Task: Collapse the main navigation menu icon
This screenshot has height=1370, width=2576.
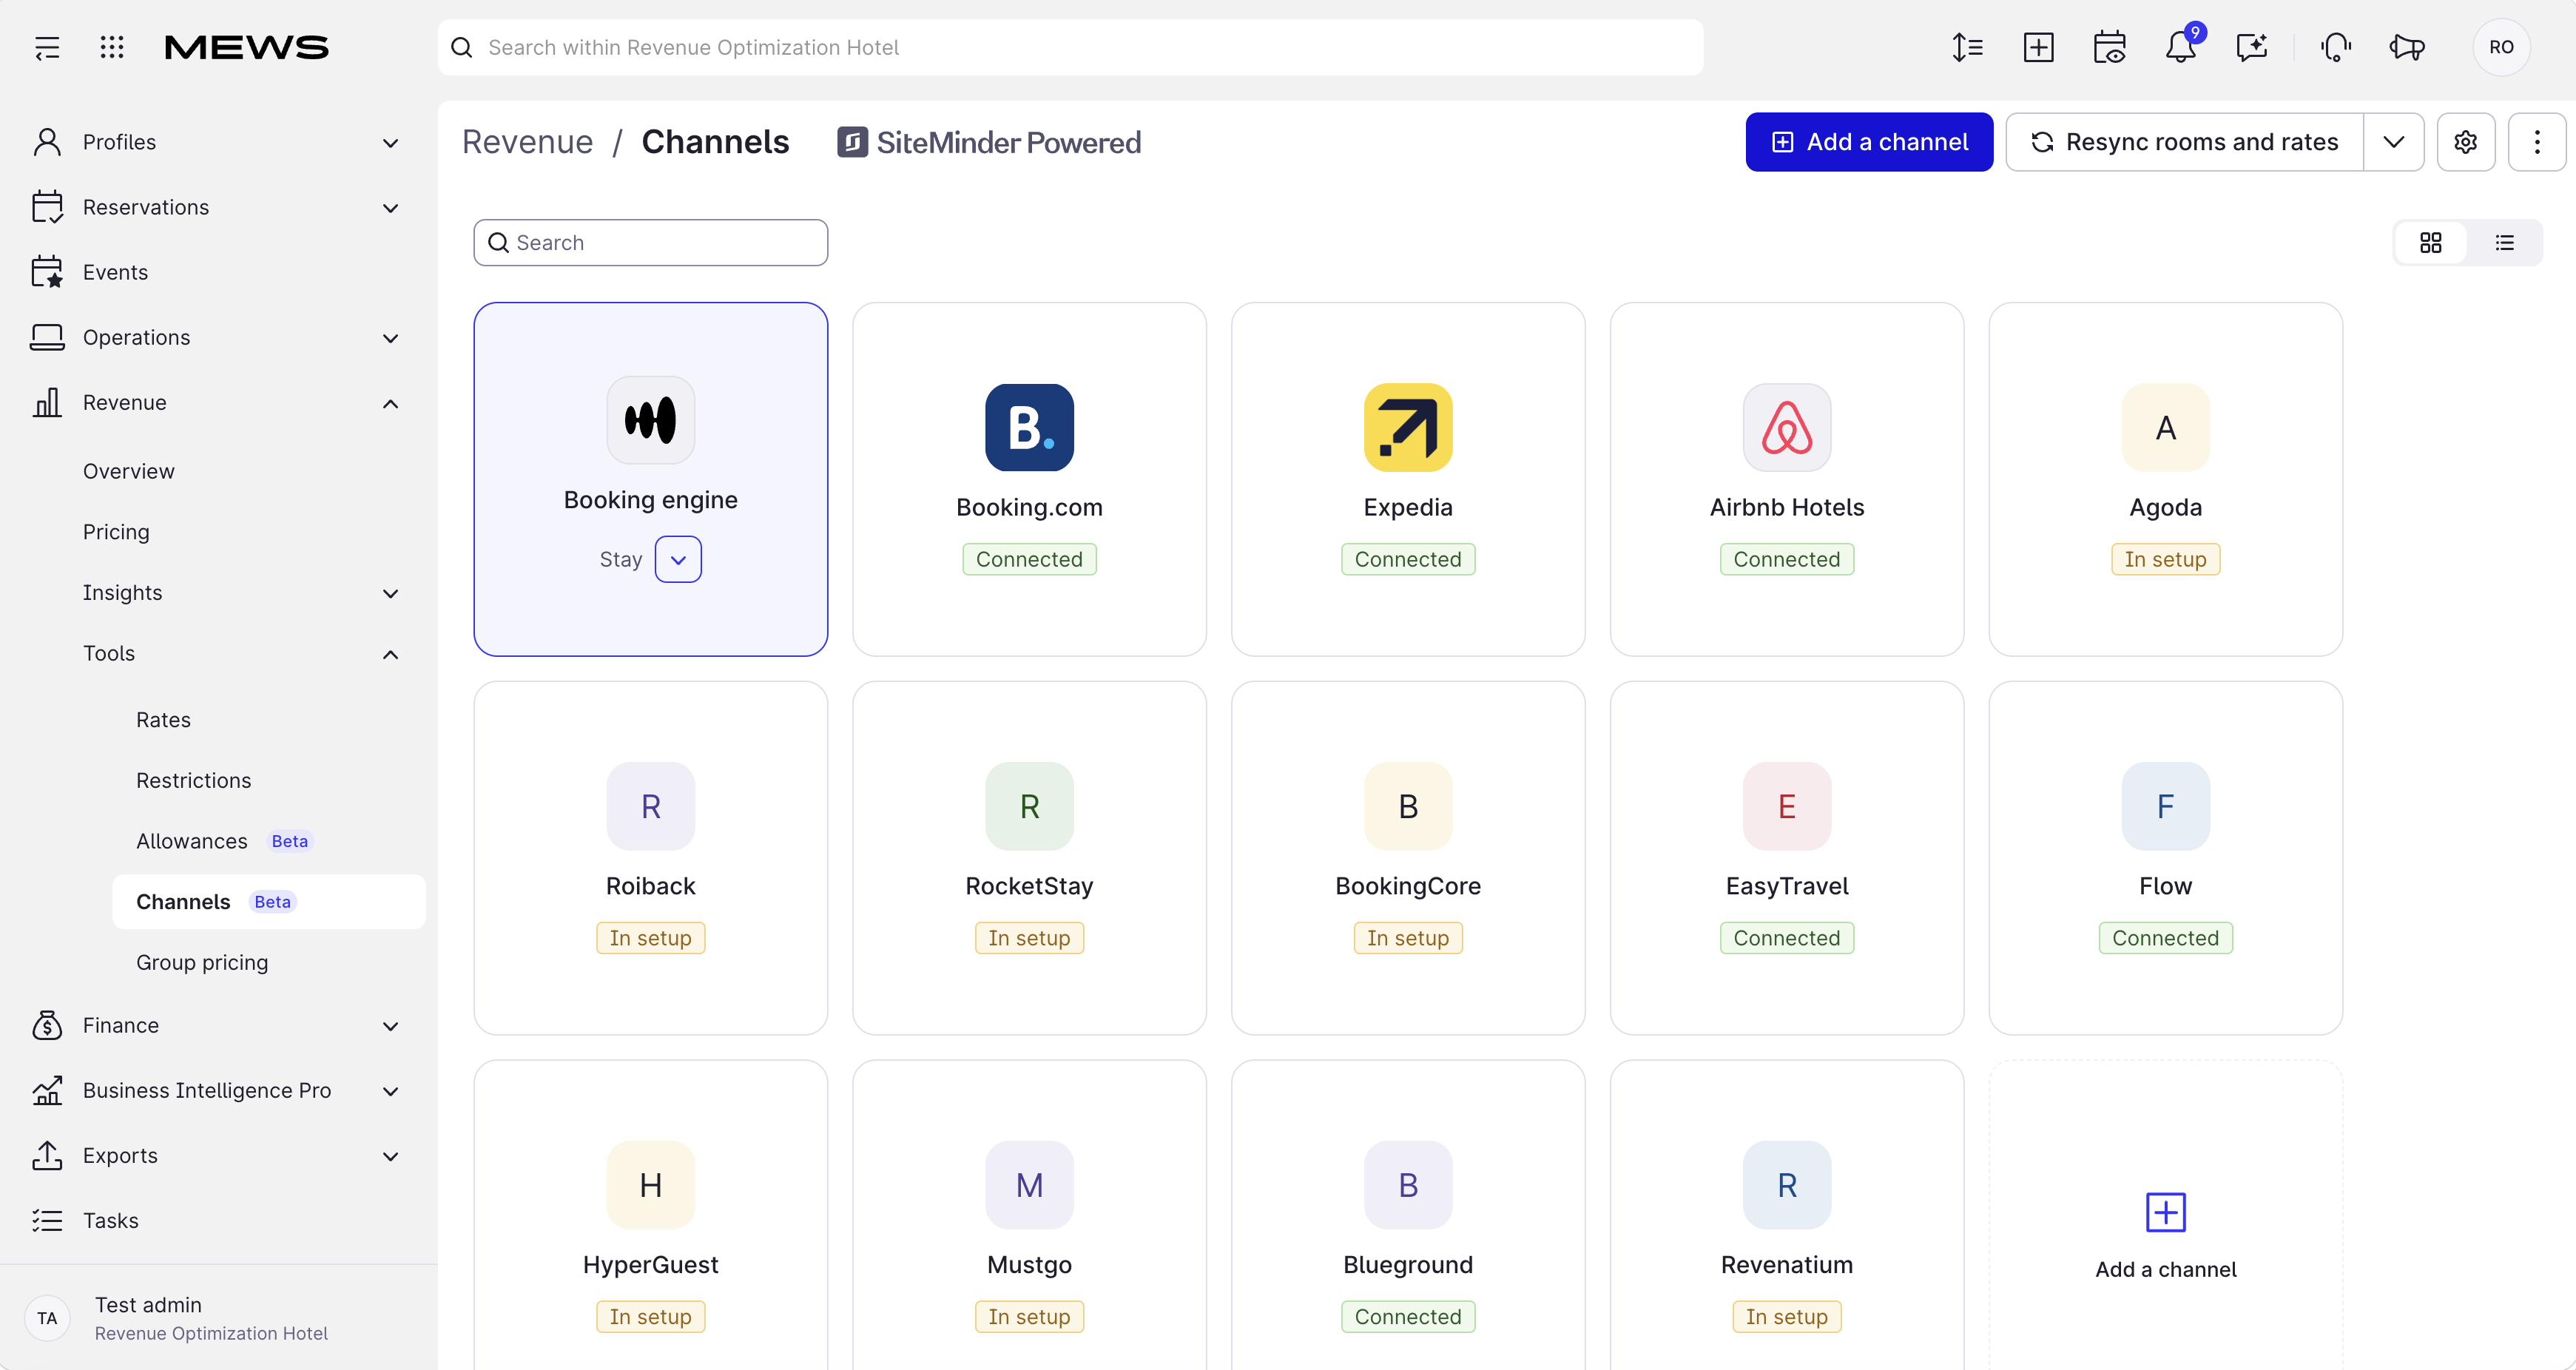Action: 47,47
